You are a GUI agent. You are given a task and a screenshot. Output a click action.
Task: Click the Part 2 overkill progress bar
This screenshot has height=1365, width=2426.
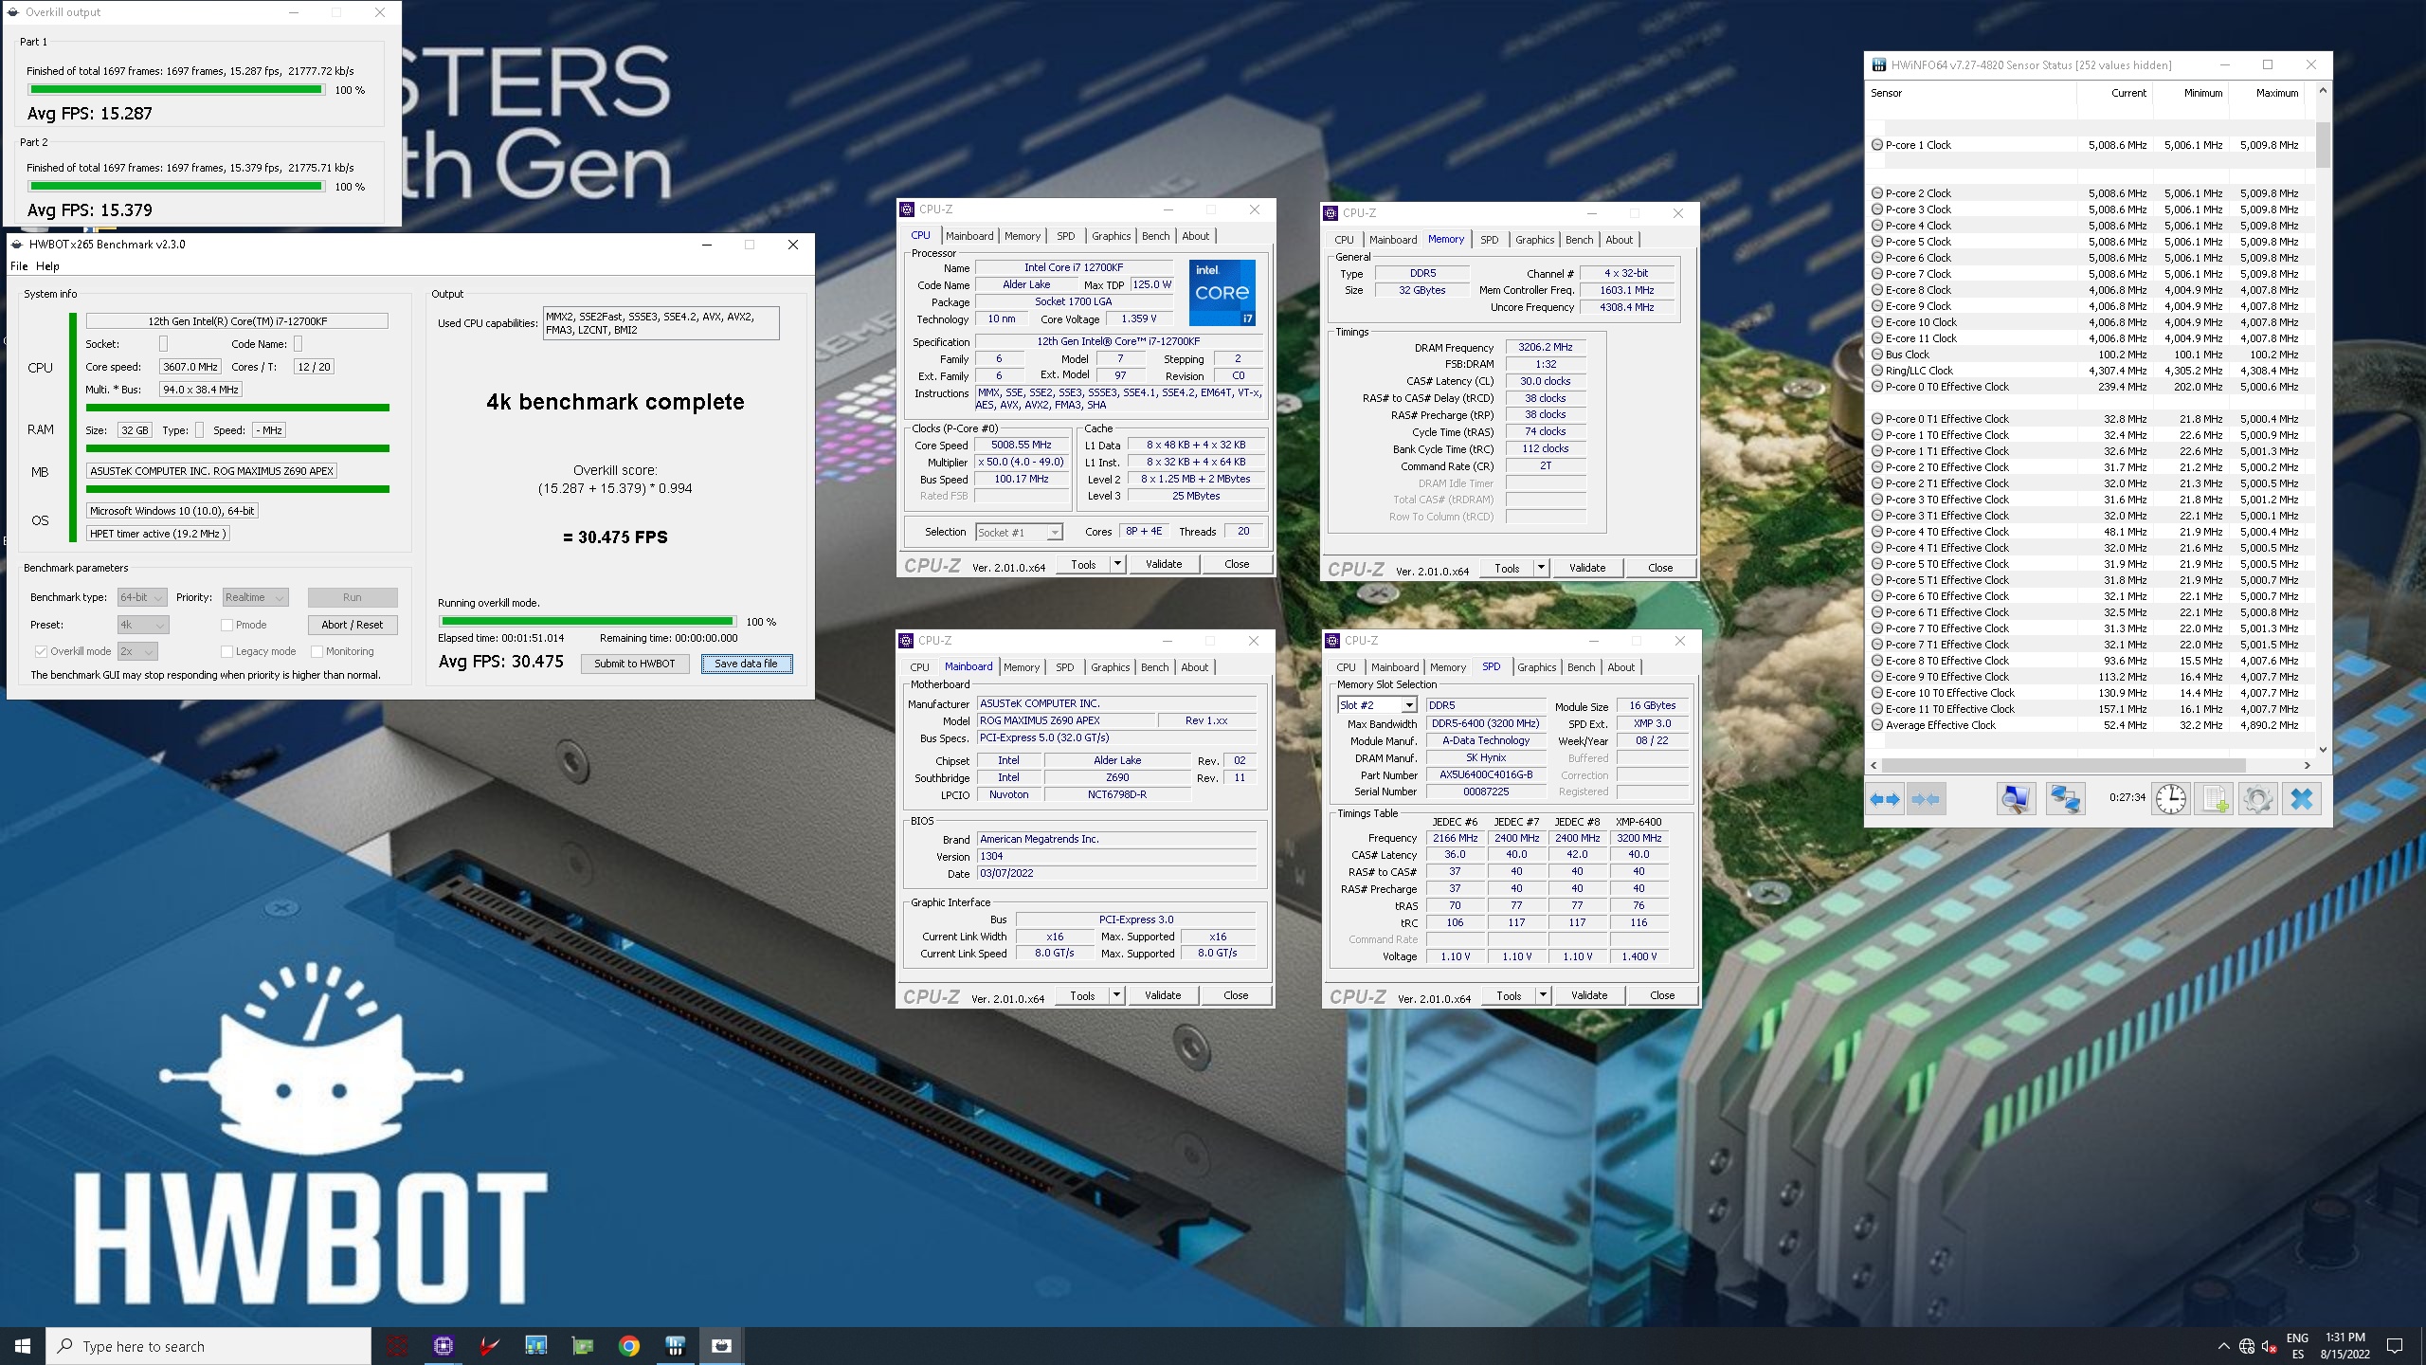[x=176, y=187]
